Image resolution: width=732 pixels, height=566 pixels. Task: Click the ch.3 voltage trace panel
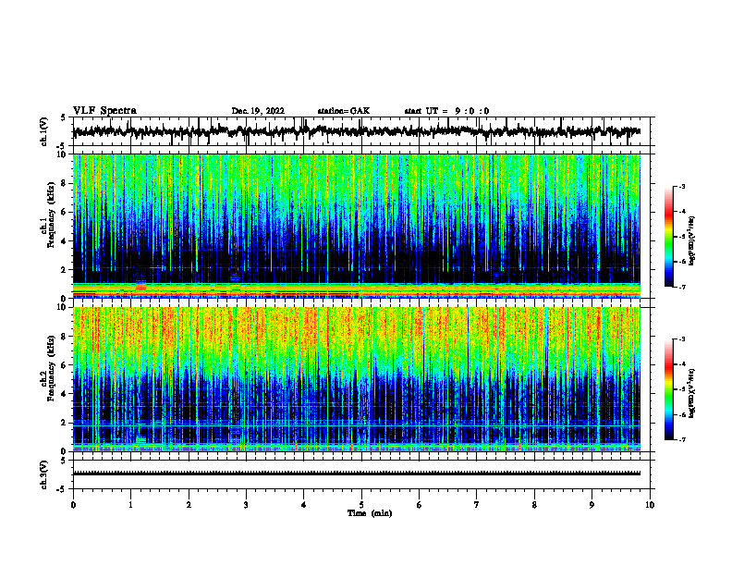click(x=361, y=474)
